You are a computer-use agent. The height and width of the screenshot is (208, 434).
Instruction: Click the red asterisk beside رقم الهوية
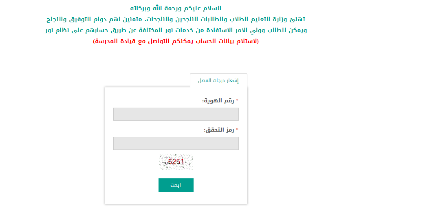tap(237, 100)
